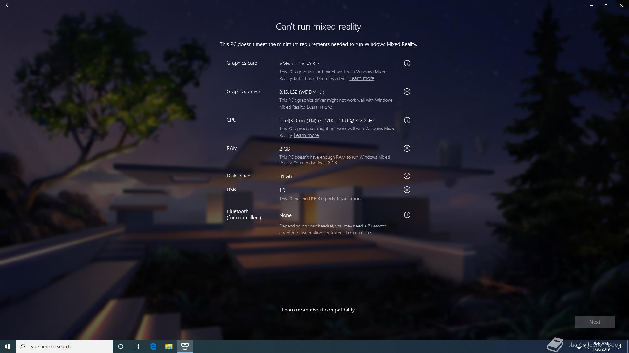Open Learn more link about USB 3.0 ports

[350, 199]
